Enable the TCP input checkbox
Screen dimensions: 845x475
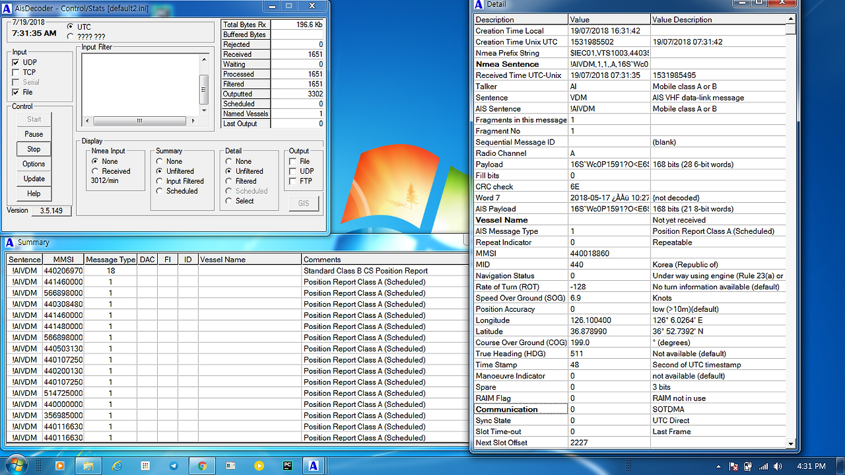[15, 72]
